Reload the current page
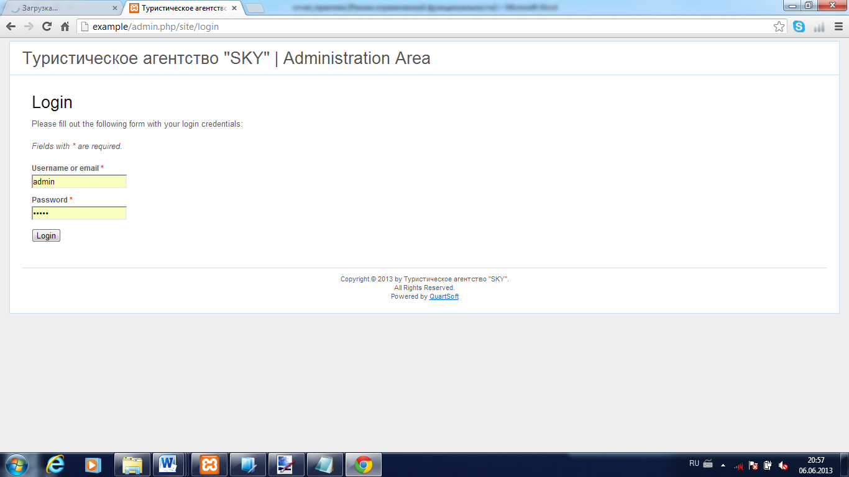 [47, 27]
